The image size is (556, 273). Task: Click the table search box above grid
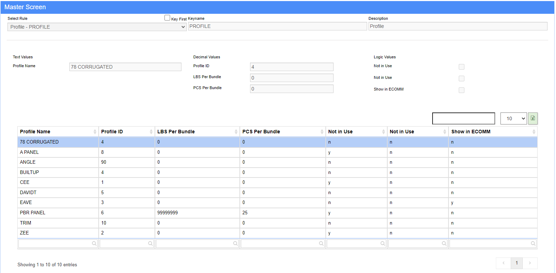coord(463,118)
